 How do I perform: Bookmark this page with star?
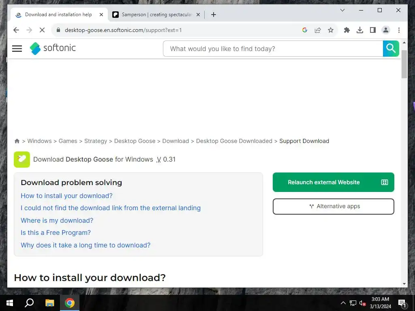click(x=331, y=30)
